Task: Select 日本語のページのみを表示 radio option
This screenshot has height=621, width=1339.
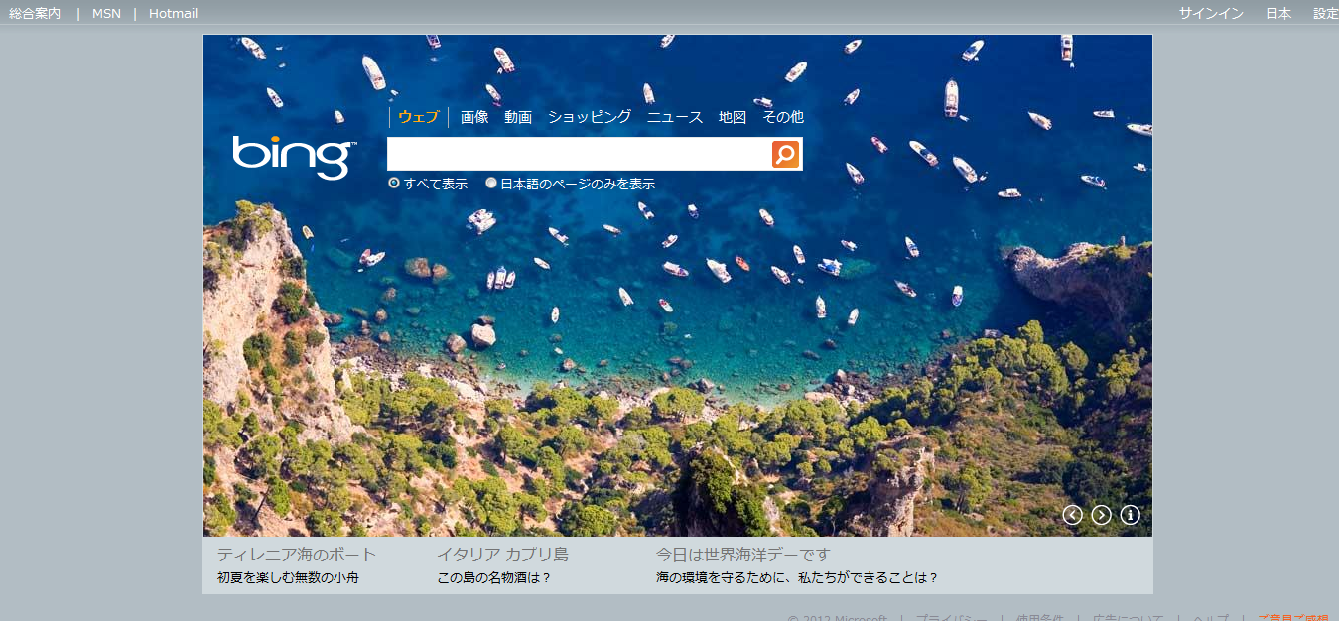Action: [x=491, y=184]
